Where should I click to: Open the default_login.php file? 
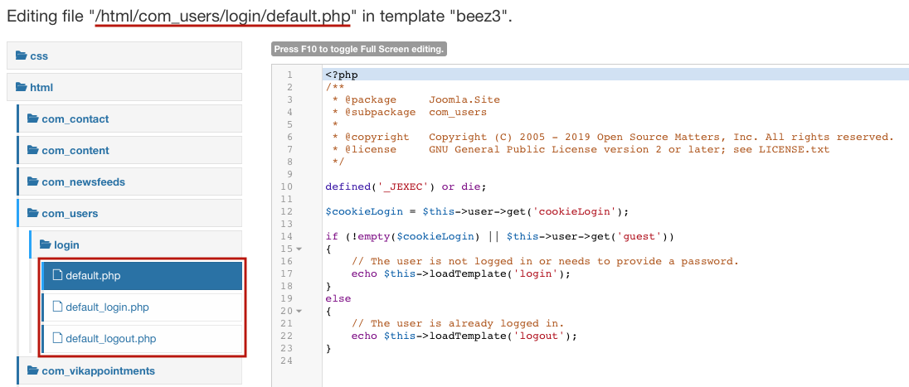pyautogui.click(x=142, y=307)
